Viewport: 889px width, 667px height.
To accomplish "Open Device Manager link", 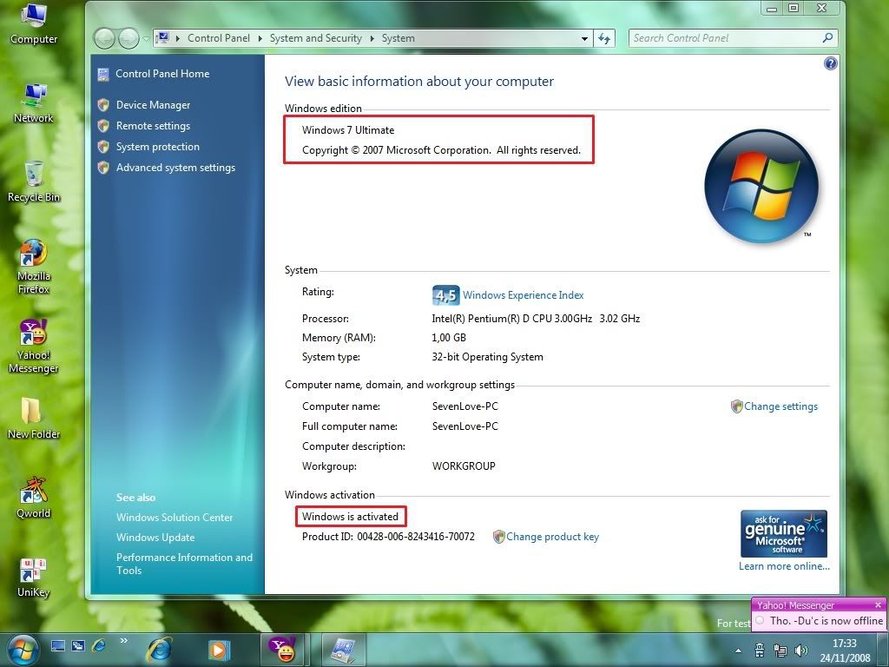I will click(153, 105).
